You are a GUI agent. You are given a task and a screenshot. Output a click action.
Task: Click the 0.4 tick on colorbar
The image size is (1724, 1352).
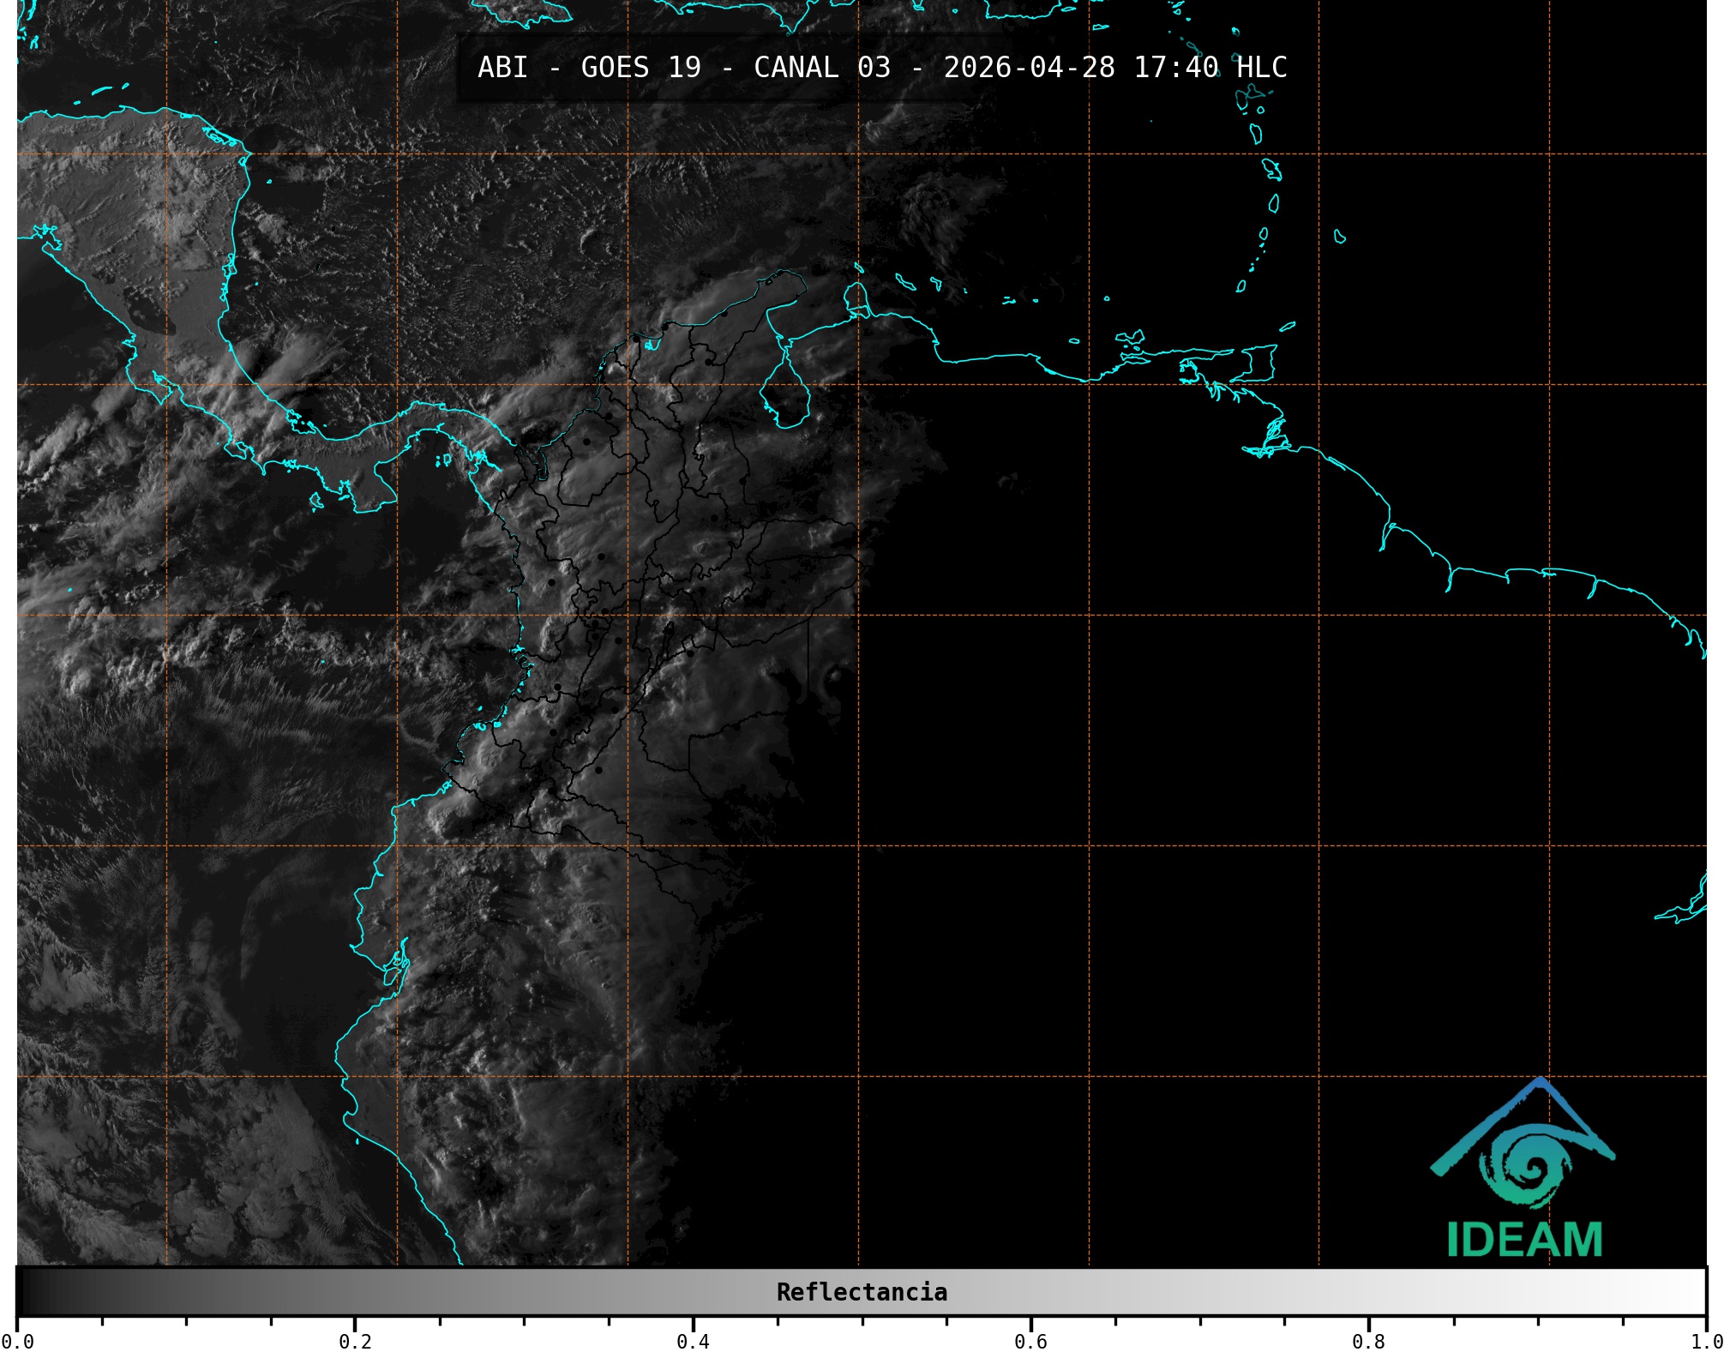click(x=693, y=1341)
